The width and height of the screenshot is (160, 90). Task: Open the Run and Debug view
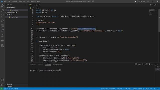(2, 21)
